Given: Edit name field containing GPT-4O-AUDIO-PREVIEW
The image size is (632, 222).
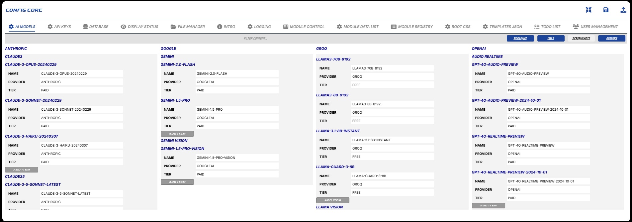Looking at the screenshot, I should tap(548, 73).
